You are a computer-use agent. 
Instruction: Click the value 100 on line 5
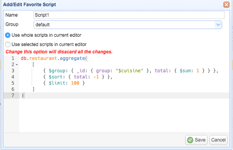pos(75,83)
